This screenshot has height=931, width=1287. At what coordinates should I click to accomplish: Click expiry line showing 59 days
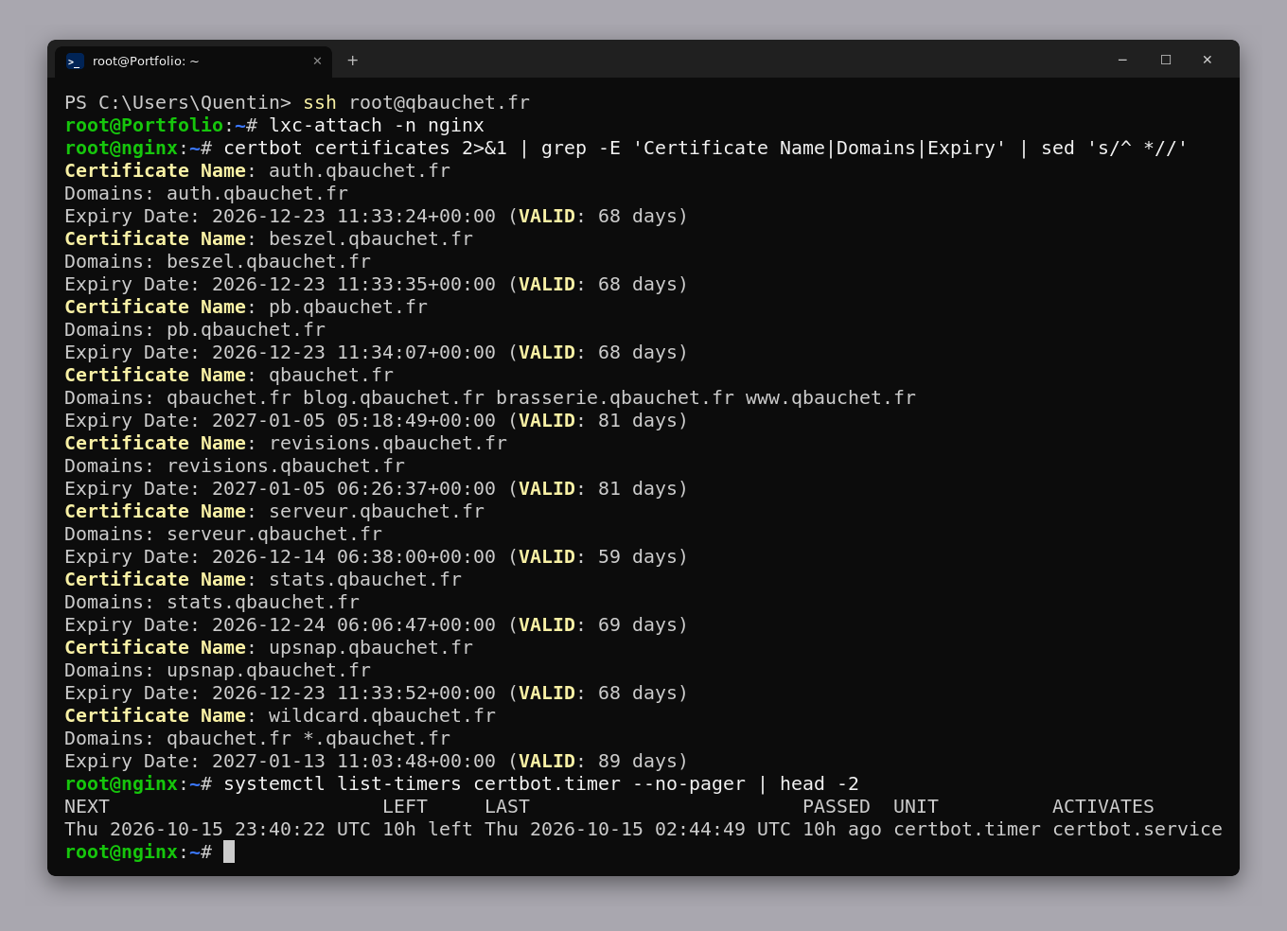[376, 556]
